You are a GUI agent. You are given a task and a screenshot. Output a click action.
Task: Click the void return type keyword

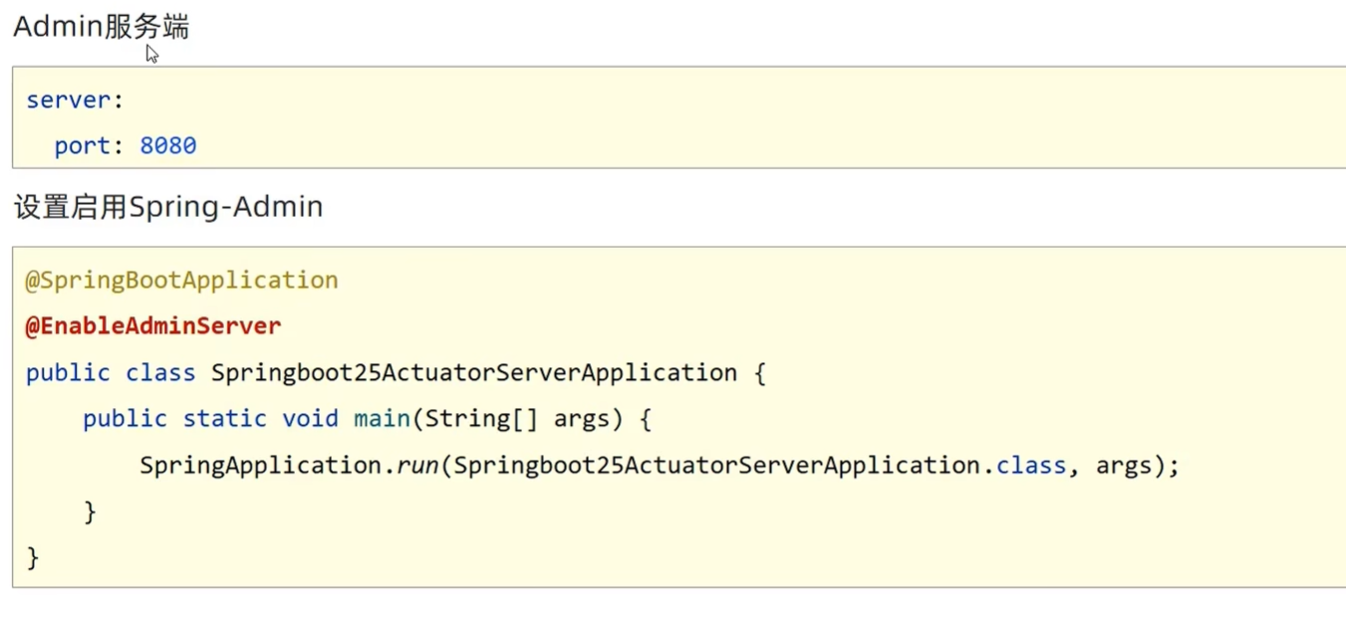(310, 419)
